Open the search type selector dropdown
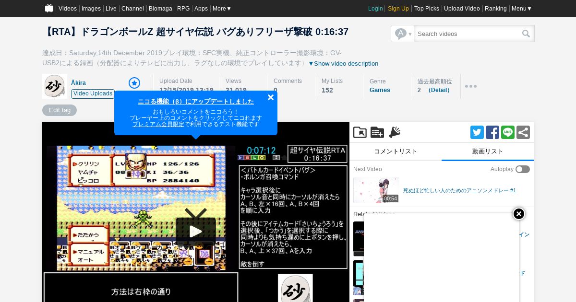Screen dimensions: 576x302 403,34
